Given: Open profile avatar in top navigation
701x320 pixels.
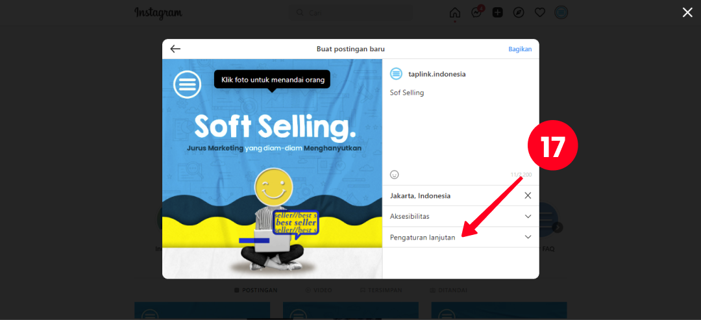Looking at the screenshot, I should tap(561, 12).
